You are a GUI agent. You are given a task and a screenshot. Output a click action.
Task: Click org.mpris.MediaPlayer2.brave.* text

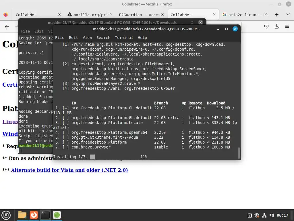[x=106, y=84]
